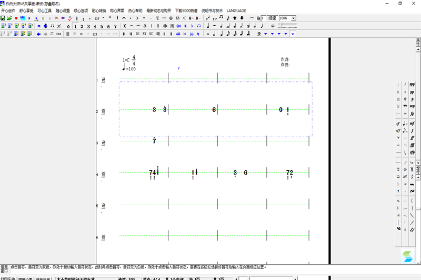The width and height of the screenshot is (421, 280).
Task: Select the number 0 rest button
Action: coord(68,26)
